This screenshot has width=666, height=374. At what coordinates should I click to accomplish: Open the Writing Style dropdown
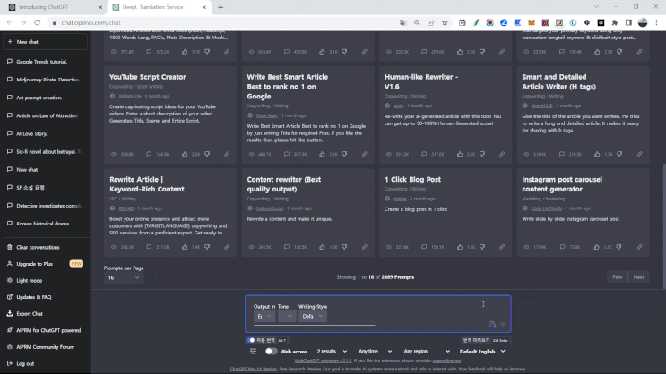(313, 316)
